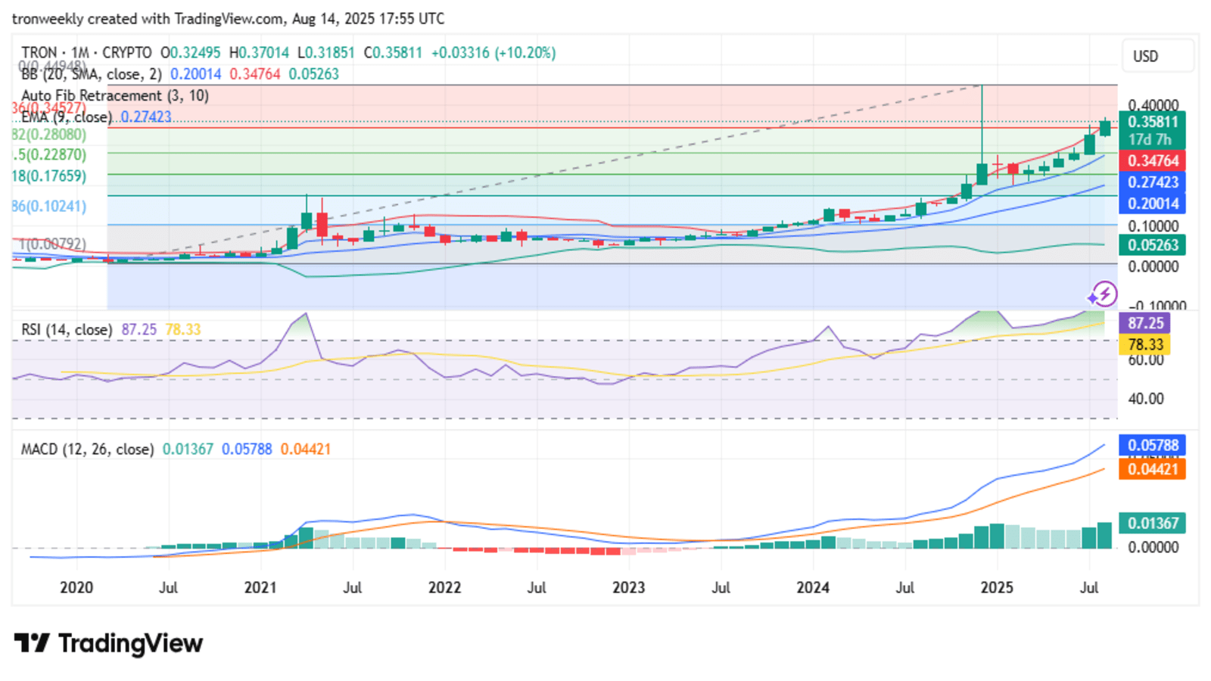Click the close value C0.35811 in legend
This screenshot has height=681, width=1211.
(393, 53)
